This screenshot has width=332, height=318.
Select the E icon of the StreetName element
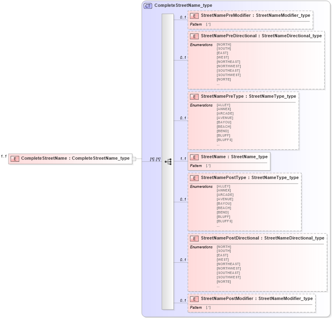pyautogui.click(x=194, y=157)
